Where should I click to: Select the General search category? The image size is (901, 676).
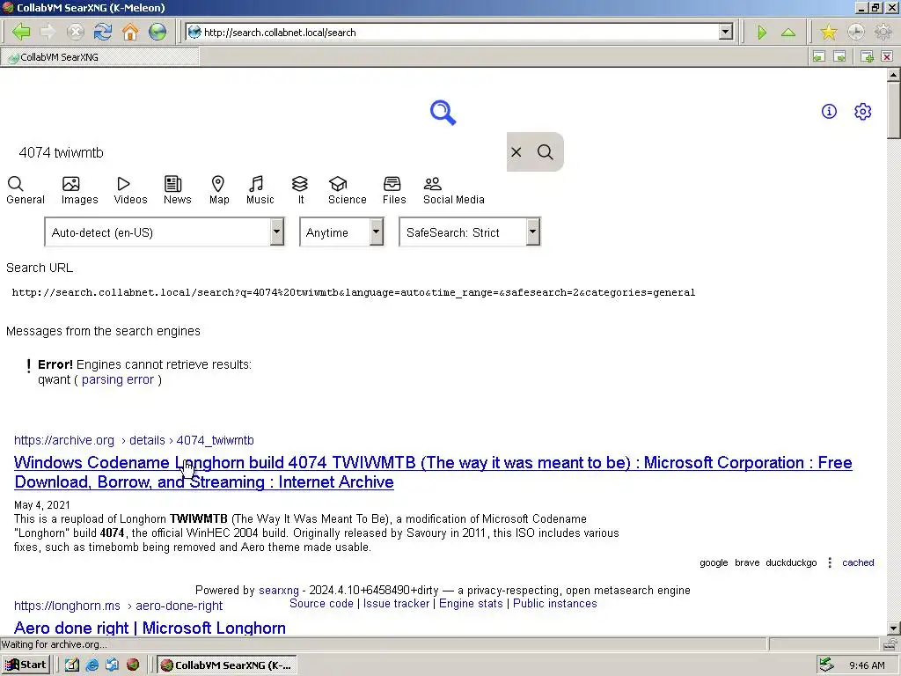pyautogui.click(x=26, y=191)
